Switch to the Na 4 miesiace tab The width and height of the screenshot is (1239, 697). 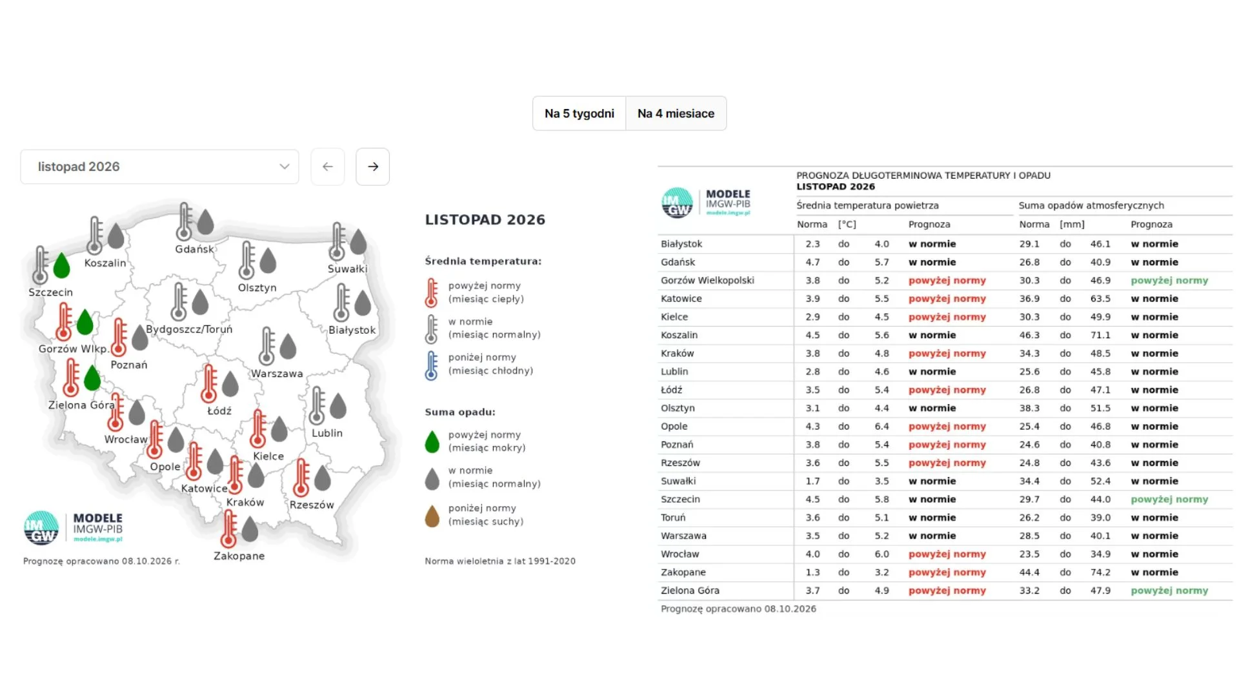[x=676, y=114]
